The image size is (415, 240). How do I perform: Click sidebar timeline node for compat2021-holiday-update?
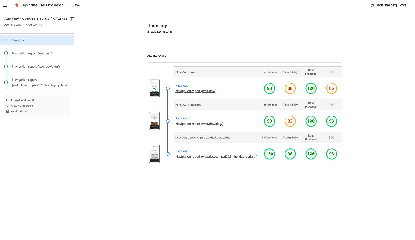pos(6,82)
